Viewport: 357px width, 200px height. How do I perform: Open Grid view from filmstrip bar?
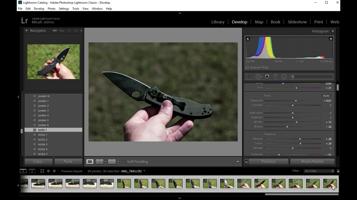pos(42,171)
